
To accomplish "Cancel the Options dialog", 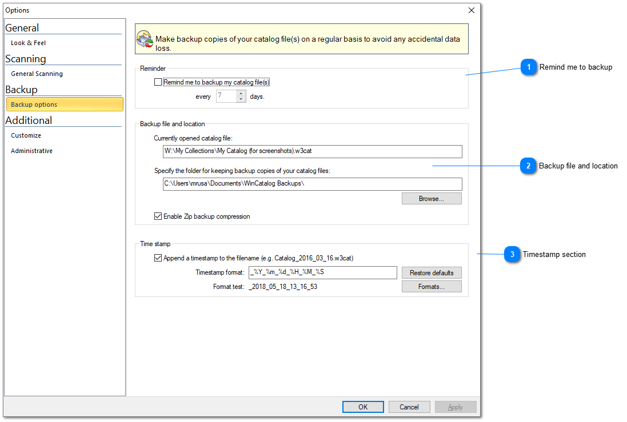I will [x=409, y=407].
